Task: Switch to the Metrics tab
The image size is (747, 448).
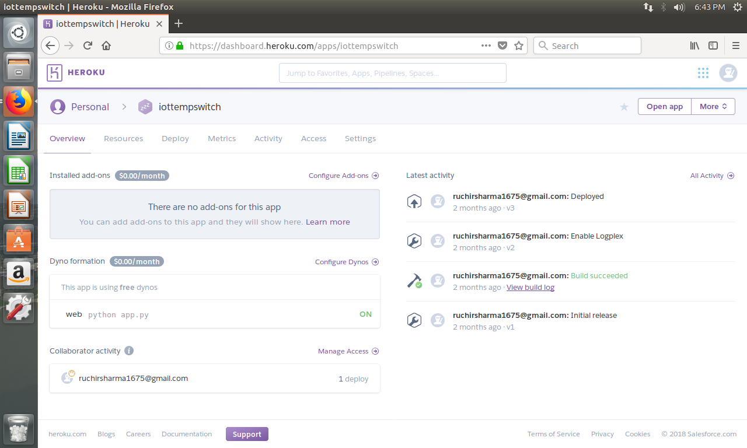Action: 222,139
